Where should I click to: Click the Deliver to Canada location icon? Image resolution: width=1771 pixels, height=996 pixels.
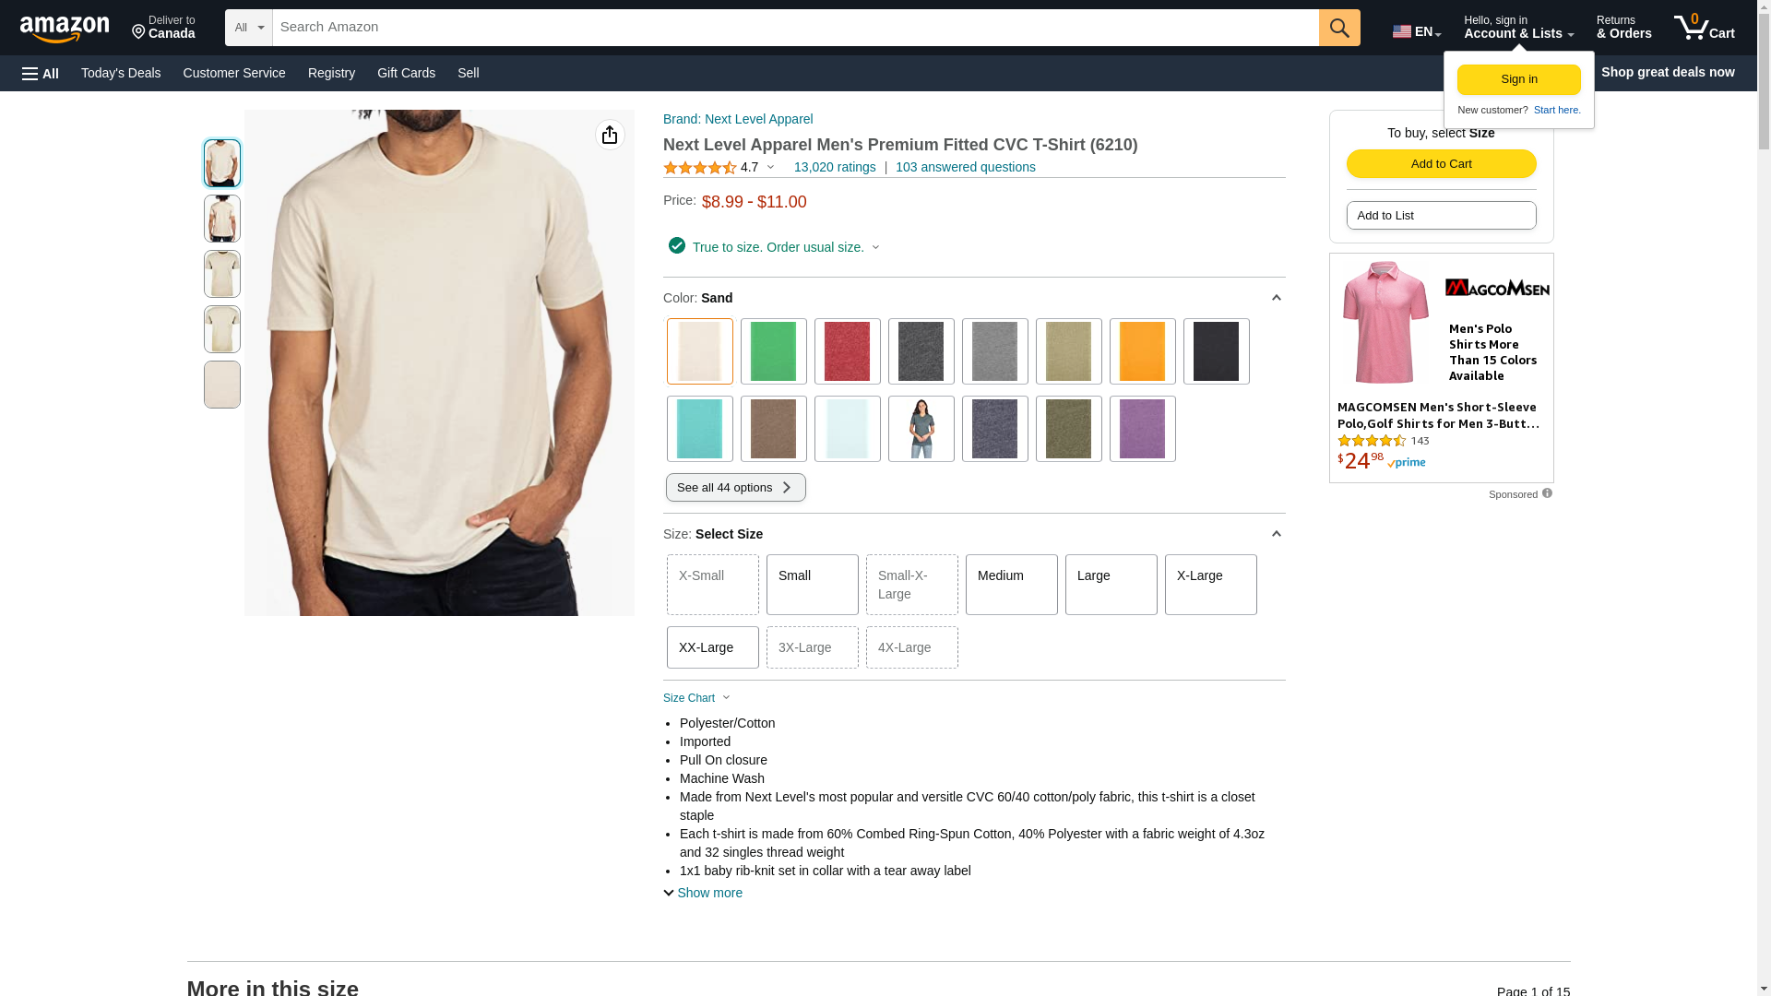[x=139, y=32]
